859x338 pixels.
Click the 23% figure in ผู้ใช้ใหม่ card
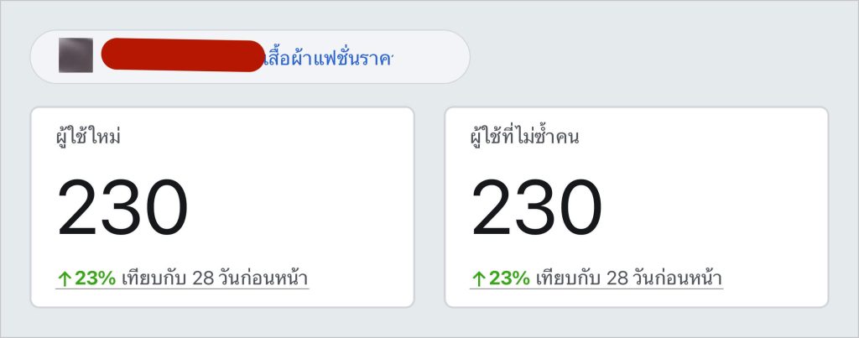pos(96,278)
